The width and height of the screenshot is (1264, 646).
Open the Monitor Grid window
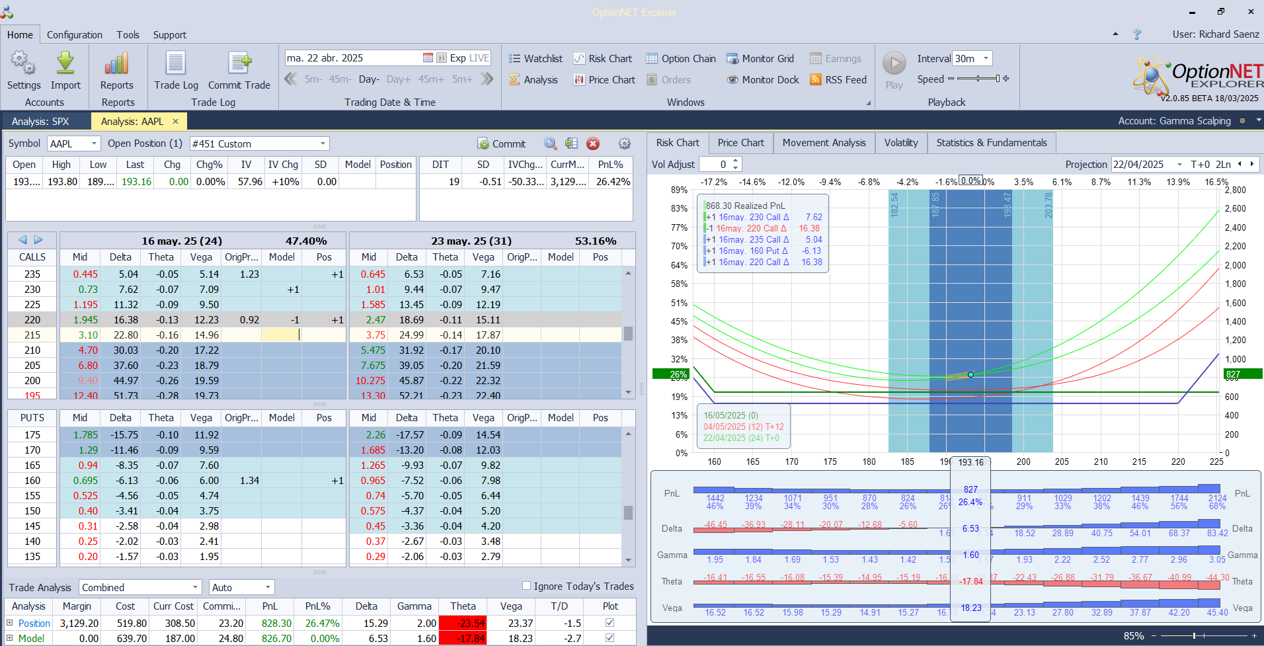click(x=760, y=59)
